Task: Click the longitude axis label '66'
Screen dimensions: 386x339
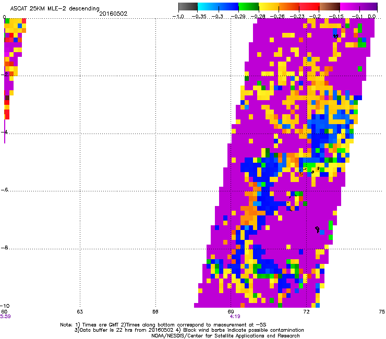Action: tap(155, 312)
